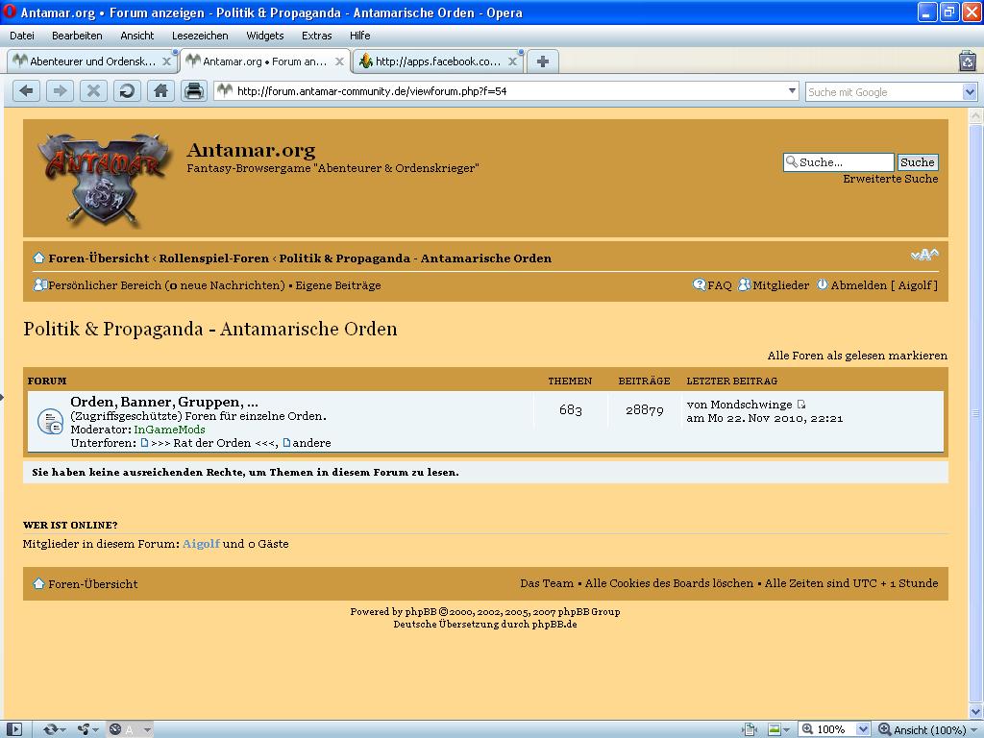Click the browser Back arrow button
The height and width of the screenshot is (738, 984).
[x=26, y=91]
